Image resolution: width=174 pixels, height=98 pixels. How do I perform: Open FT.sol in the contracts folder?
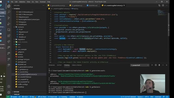click(21, 29)
